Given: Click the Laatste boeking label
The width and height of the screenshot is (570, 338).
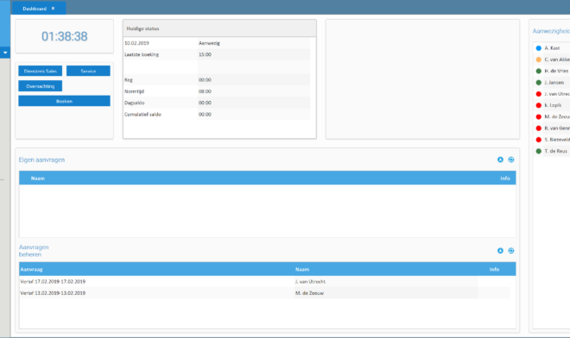Looking at the screenshot, I should pyautogui.click(x=142, y=54).
